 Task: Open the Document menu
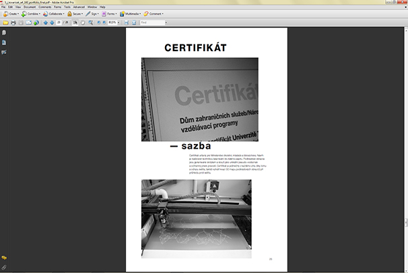coord(30,7)
